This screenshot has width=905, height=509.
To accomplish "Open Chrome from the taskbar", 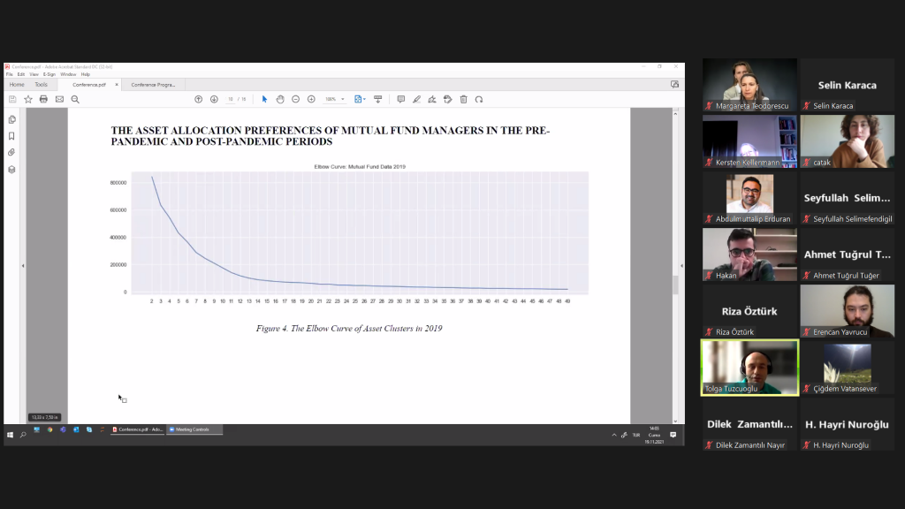I will 49,430.
